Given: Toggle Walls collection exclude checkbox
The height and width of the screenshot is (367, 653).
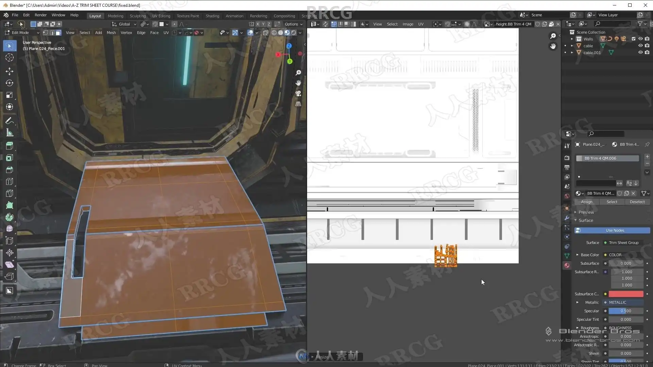Looking at the screenshot, I should 633,39.
